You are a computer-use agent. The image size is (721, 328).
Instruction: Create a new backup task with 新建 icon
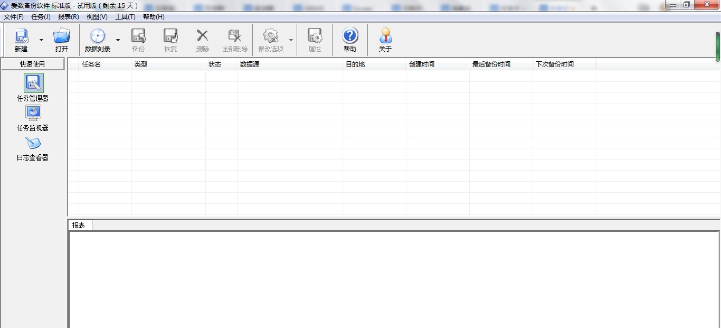tap(21, 37)
